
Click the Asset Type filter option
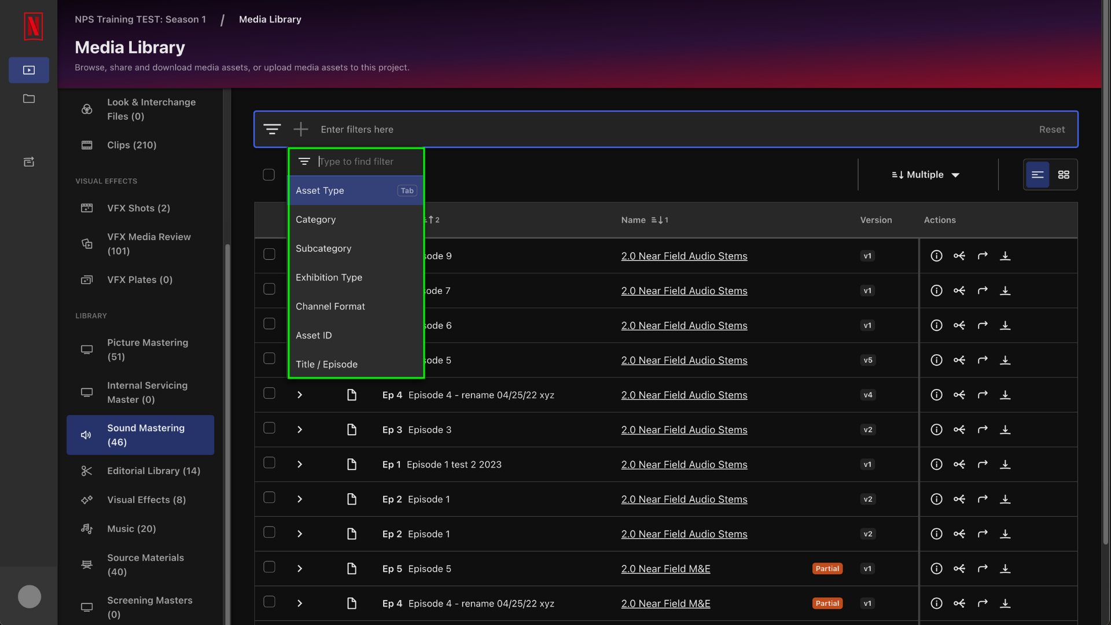(x=355, y=190)
